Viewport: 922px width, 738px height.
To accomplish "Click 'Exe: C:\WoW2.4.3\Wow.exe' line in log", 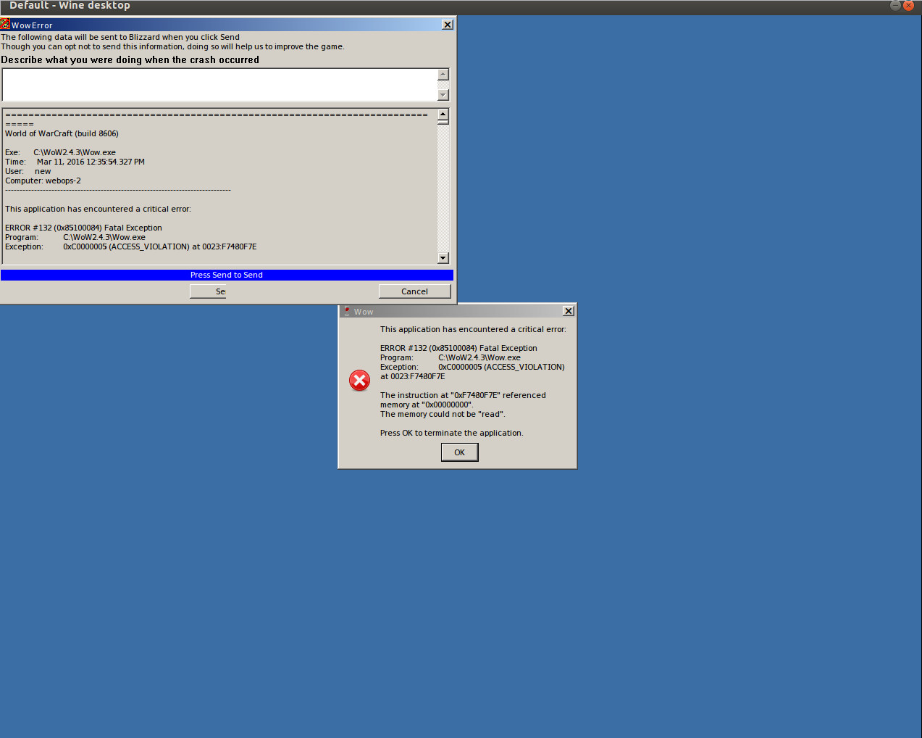I will point(60,152).
